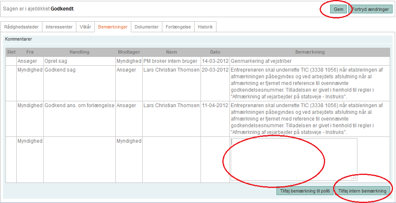Screen dimensions: 396x203
Task: Show the Historik tab
Action: click(x=205, y=27)
